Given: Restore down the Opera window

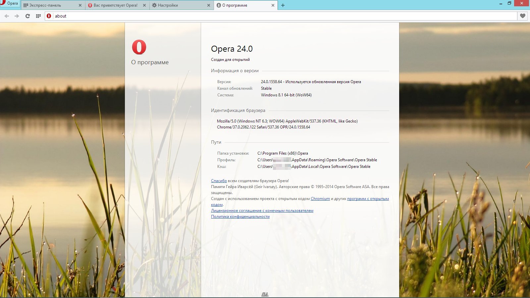Looking at the screenshot, I should coord(509,3).
